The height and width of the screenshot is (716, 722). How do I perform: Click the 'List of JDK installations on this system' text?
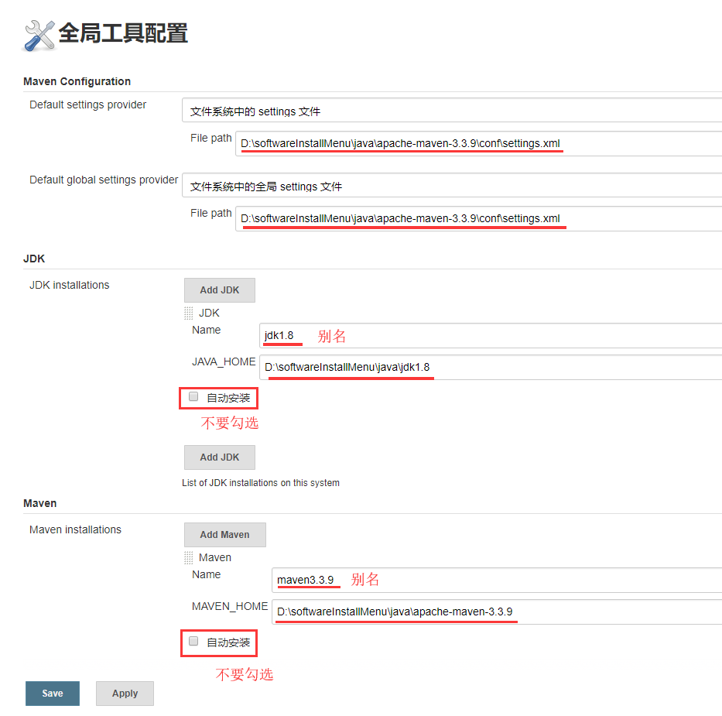[x=261, y=482]
